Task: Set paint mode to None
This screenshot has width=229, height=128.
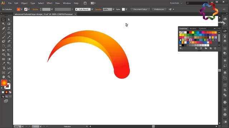Action: point(10,92)
